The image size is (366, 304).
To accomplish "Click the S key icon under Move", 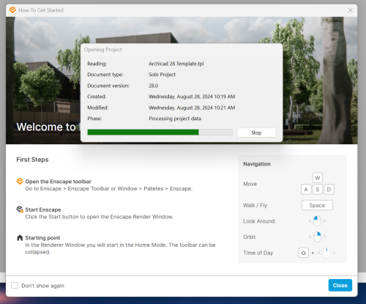I will coord(318,190).
